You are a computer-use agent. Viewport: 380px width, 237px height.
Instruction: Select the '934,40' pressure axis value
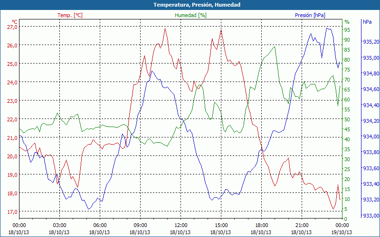(x=371, y=105)
